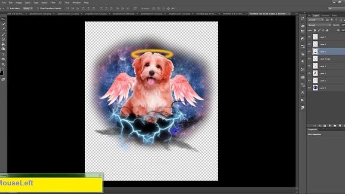Close the MouseLeft notifier popup window
The image size is (345, 194).
tap(101, 175)
